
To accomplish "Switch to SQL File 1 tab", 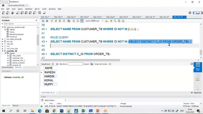I will [x=45, y=17].
